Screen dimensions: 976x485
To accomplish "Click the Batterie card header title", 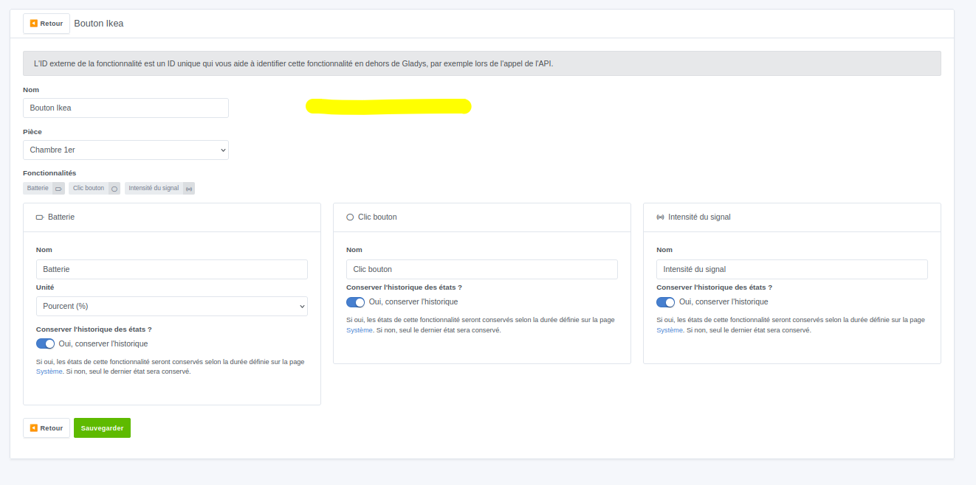I will click(61, 217).
